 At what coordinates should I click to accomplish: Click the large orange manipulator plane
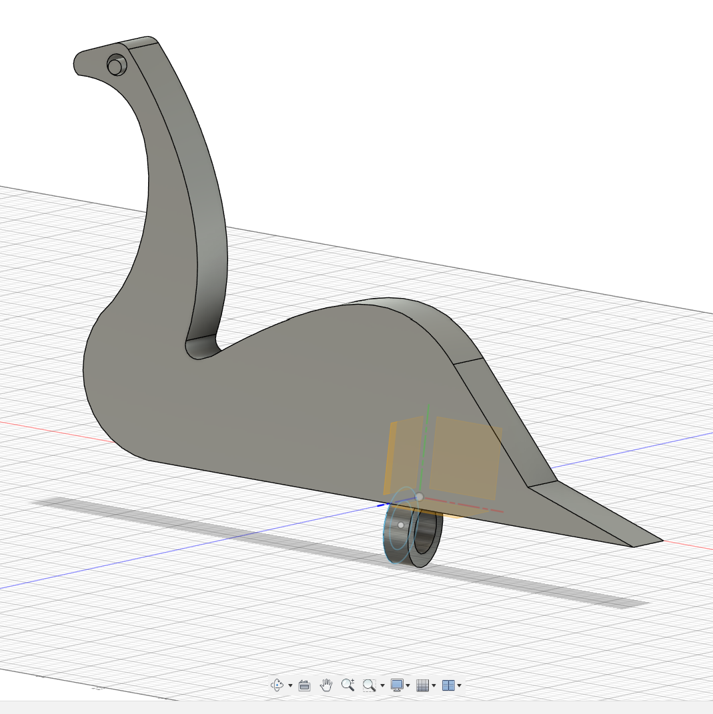tap(466, 458)
